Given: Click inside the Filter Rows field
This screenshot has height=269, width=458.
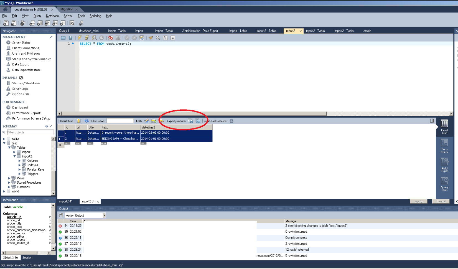Looking at the screenshot, I should coord(120,121).
